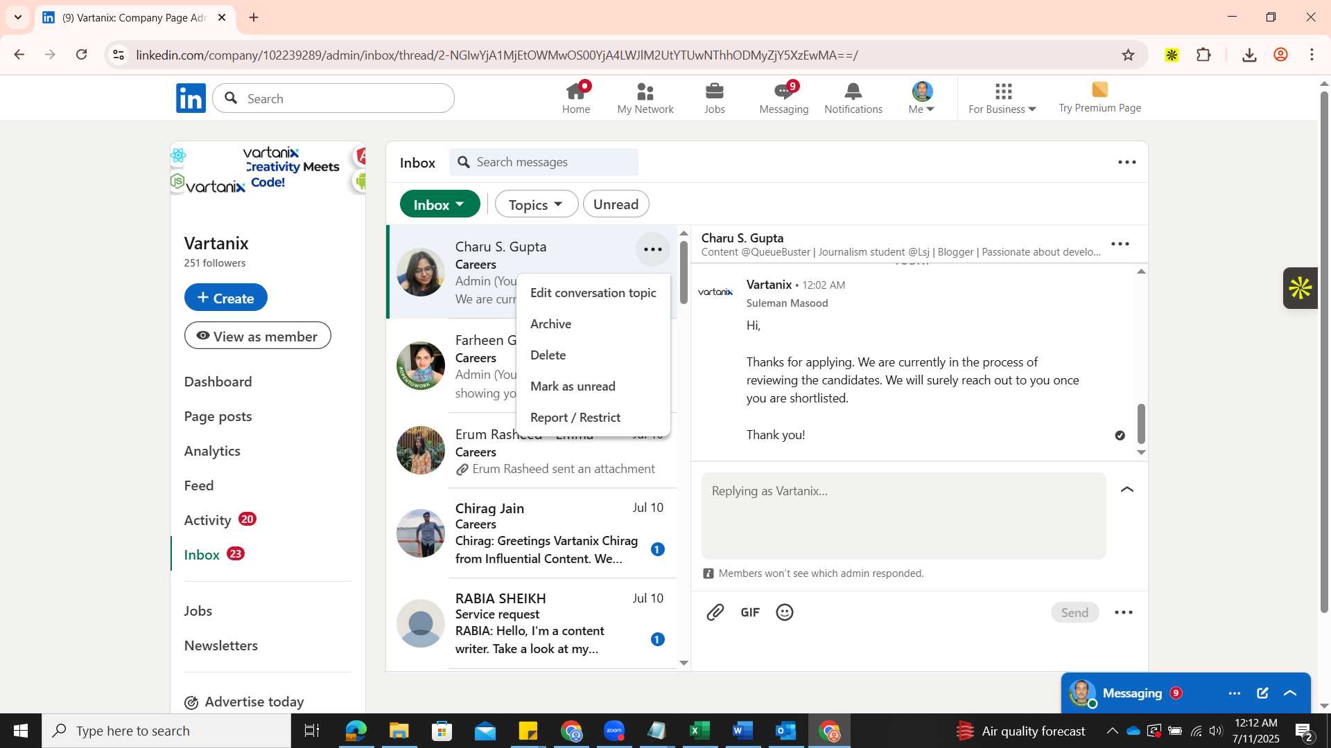
Task: Open browser downloads icon
Action: point(1250,55)
